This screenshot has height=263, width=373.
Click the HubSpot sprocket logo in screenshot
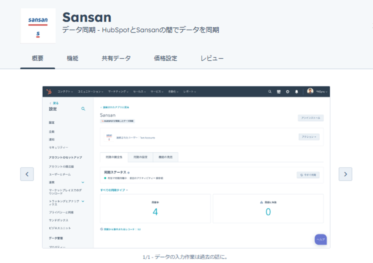click(49, 91)
